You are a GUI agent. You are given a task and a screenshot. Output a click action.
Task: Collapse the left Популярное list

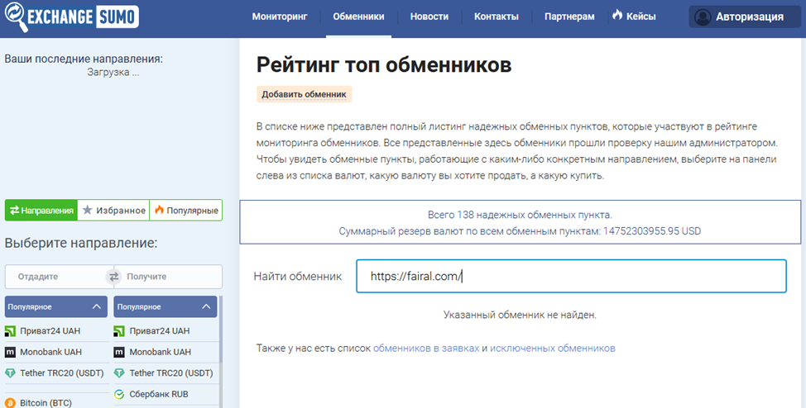point(56,307)
